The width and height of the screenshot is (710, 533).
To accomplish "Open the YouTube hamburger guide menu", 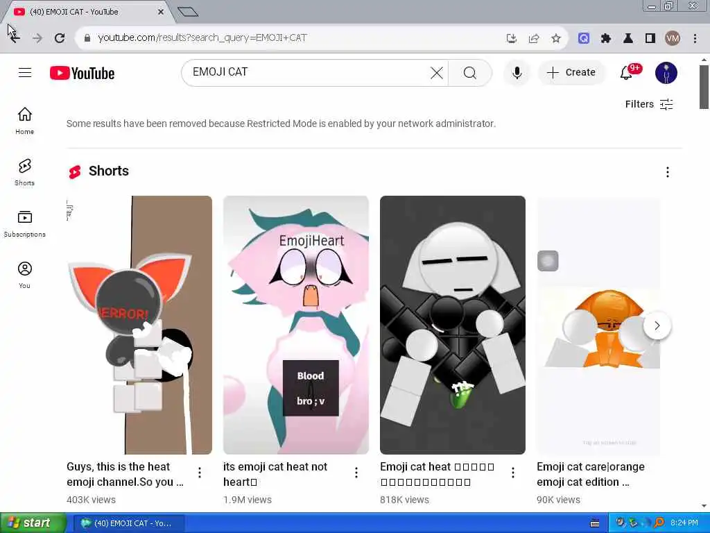I will click(25, 72).
